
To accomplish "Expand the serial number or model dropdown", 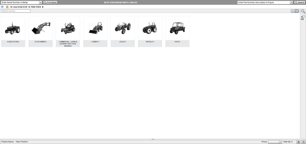I will (41, 3).
